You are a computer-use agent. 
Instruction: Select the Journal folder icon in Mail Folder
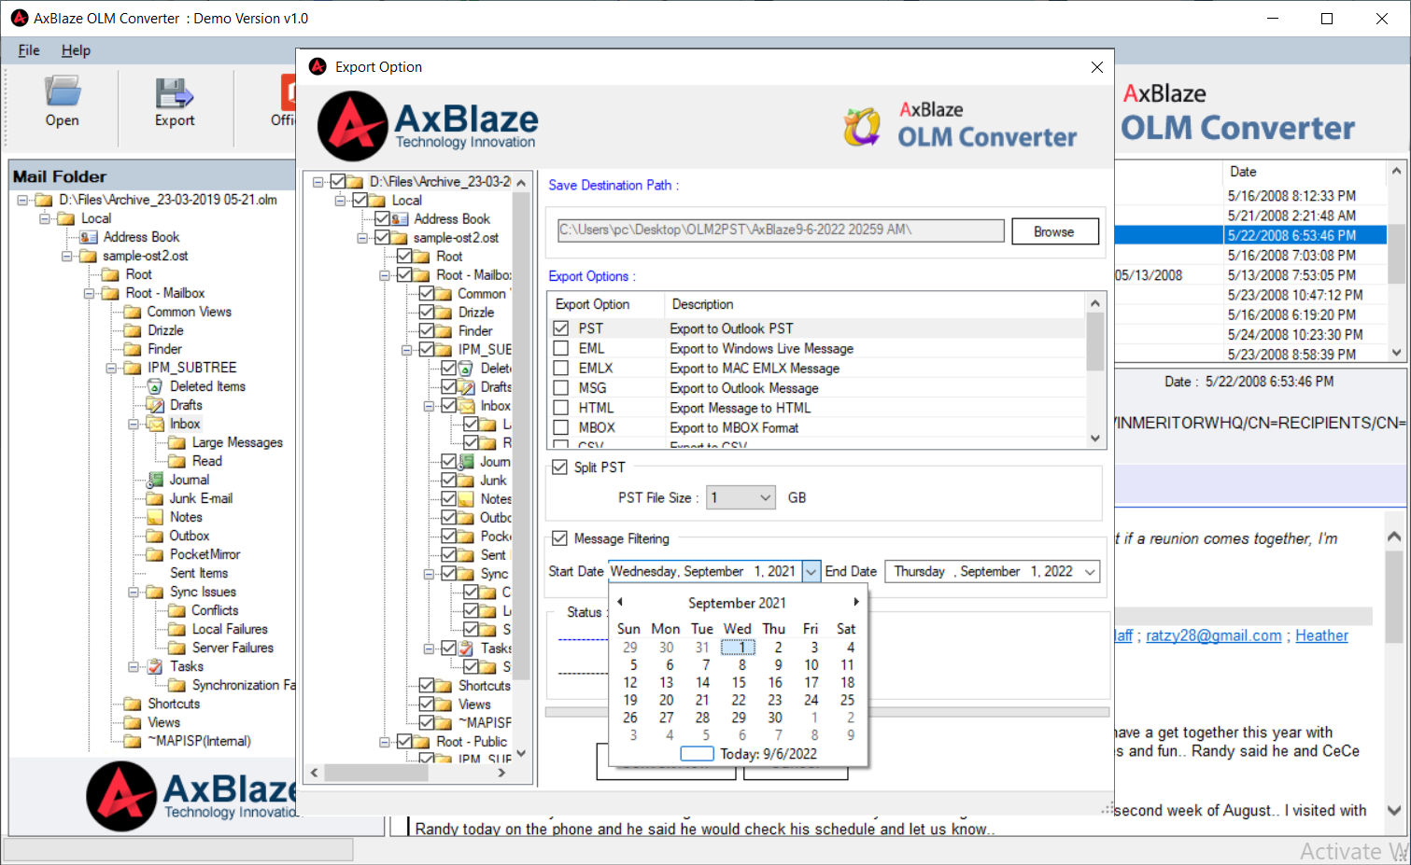155,480
